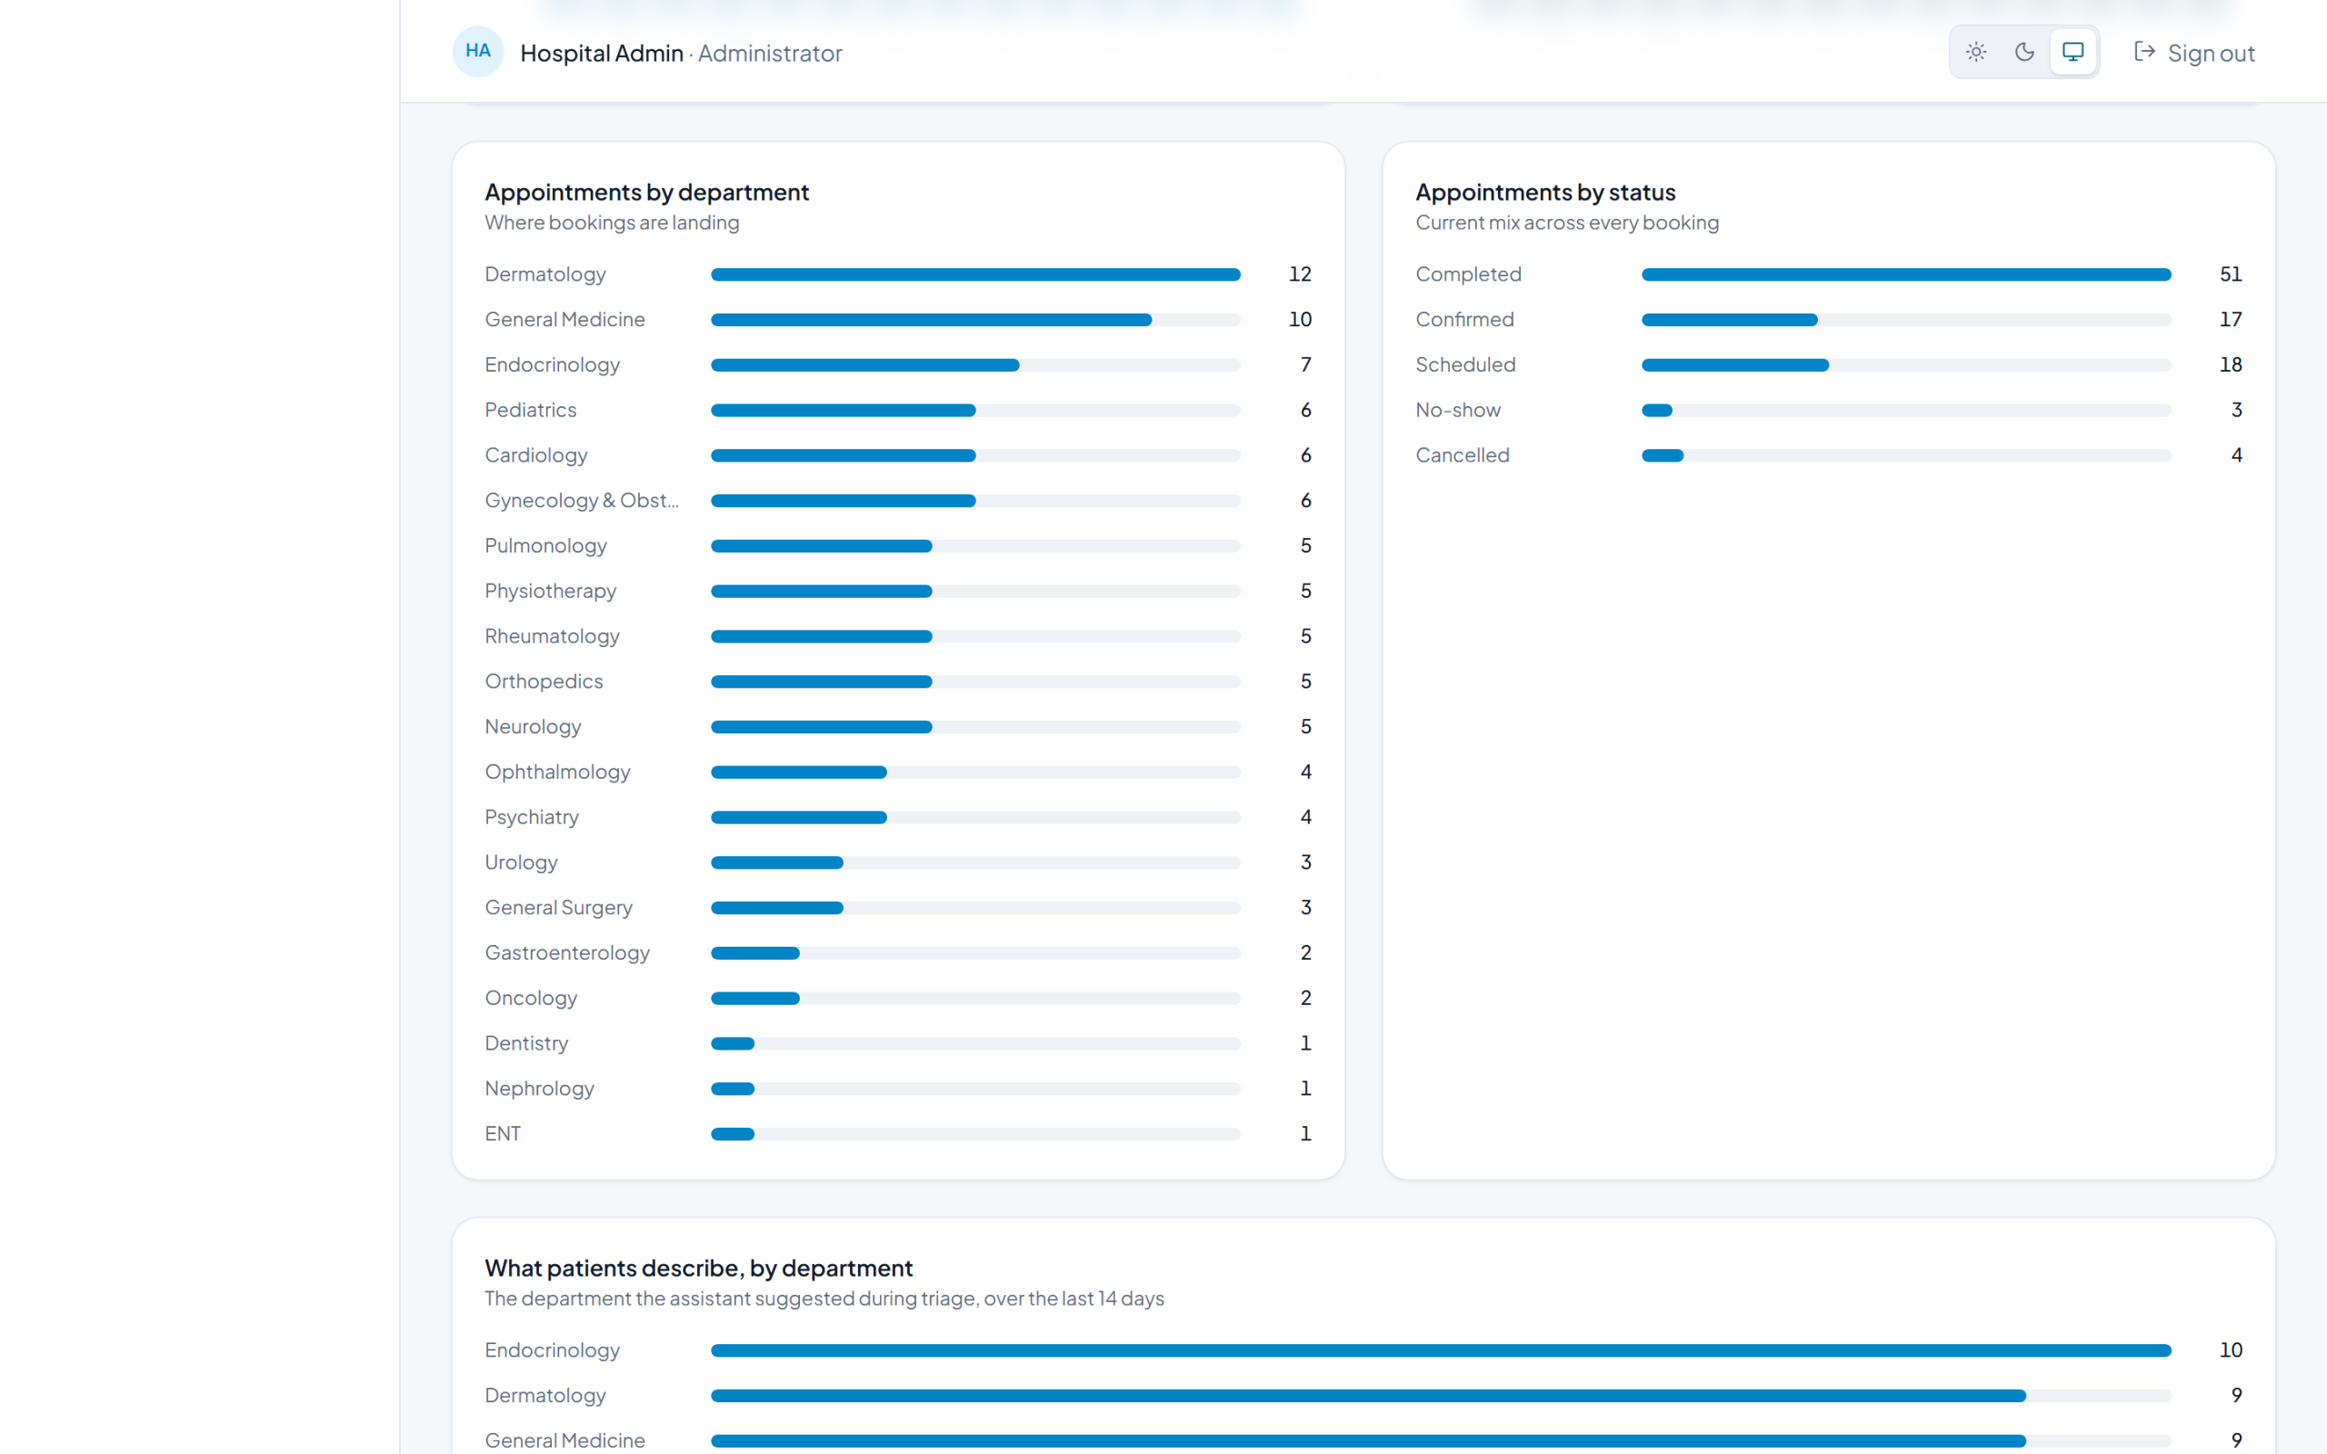
Task: Click the Physiotherapy label
Action: click(x=550, y=591)
